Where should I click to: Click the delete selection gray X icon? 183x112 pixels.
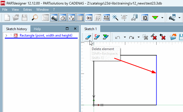click(145, 37)
